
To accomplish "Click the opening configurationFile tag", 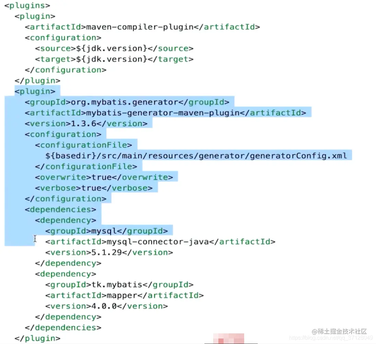I will click(83, 145).
